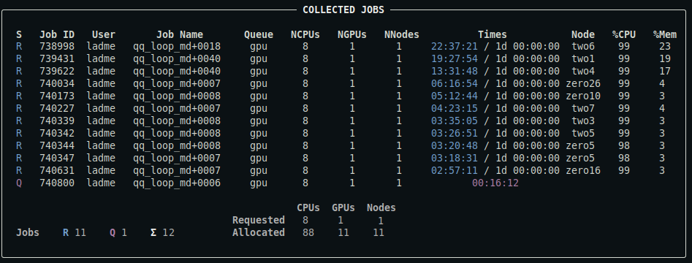Click job name qq_loop_md+0040 of job 739622
692x263 pixels.
tap(177, 71)
